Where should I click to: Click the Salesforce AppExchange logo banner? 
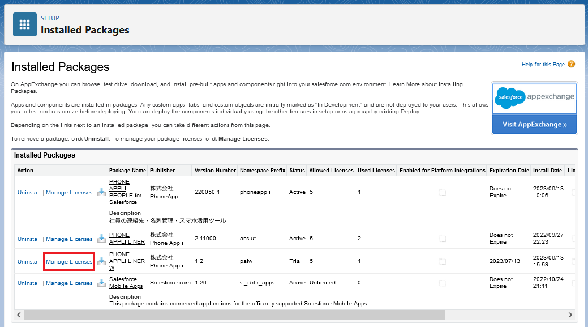click(x=534, y=97)
